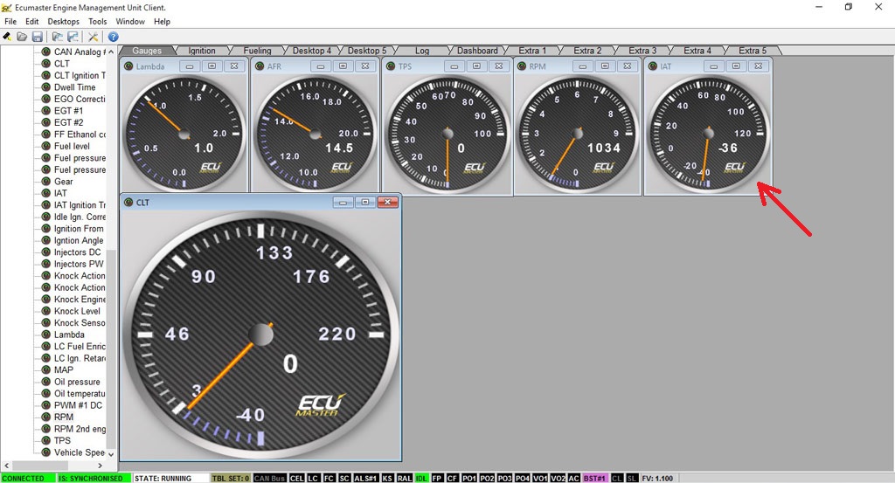Click the gauge icon beside EGT #1
Screen dimensions: 895x483
click(46, 111)
